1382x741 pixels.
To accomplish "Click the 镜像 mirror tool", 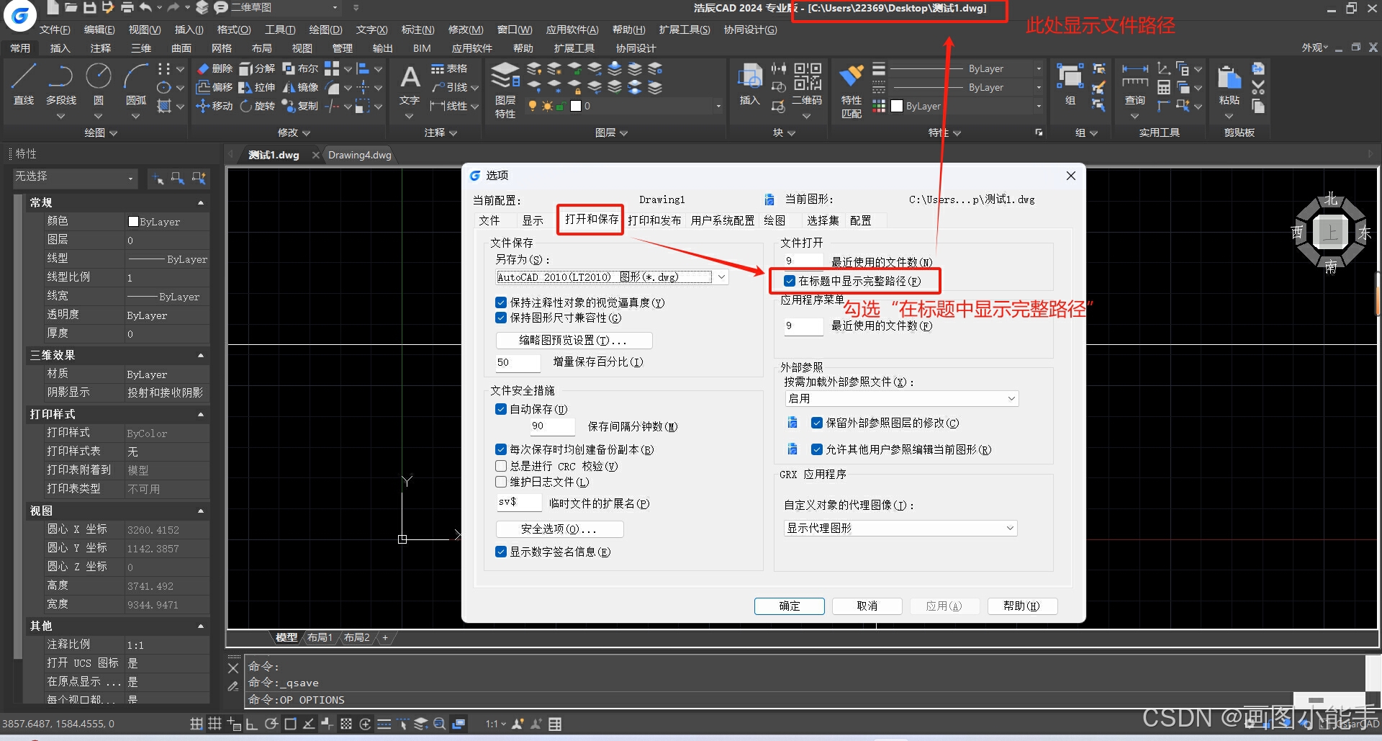I will pos(300,87).
